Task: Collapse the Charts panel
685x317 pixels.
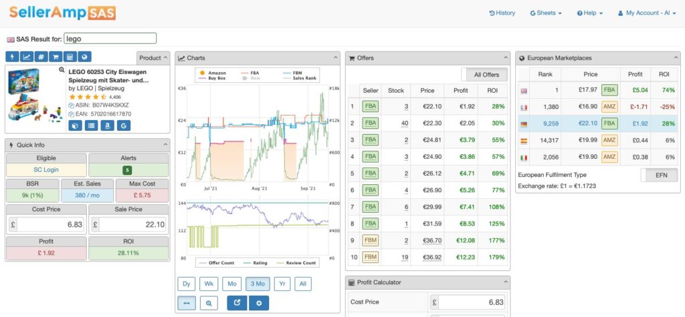Action: (x=336, y=57)
